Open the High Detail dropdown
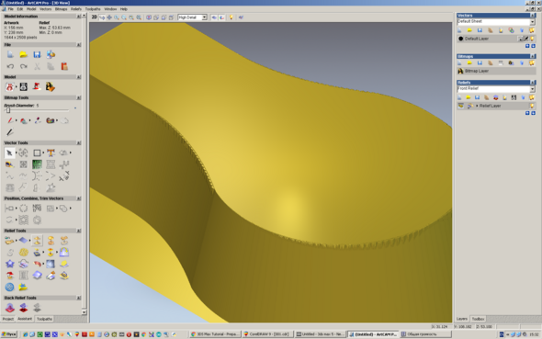The height and width of the screenshot is (339, 542). (192, 17)
